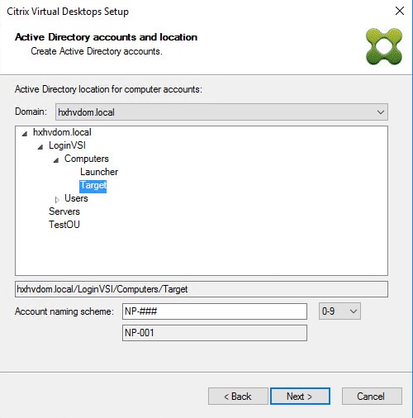Cancel the setup wizard
The height and width of the screenshot is (418, 413).
click(372, 397)
